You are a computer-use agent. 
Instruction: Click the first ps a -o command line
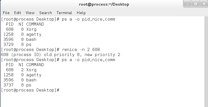tap(58, 19)
